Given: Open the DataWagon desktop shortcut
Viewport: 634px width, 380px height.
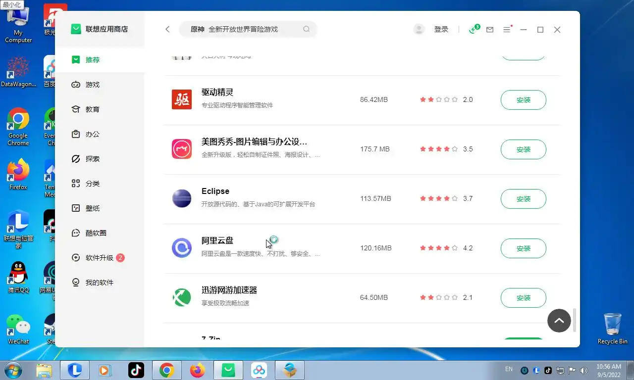Looking at the screenshot, I should coord(18,72).
